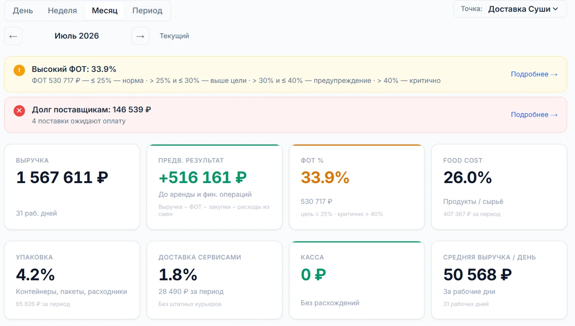Click the average daily revenue 50 568 ₽
The width and height of the screenshot is (575, 326).
(478, 275)
